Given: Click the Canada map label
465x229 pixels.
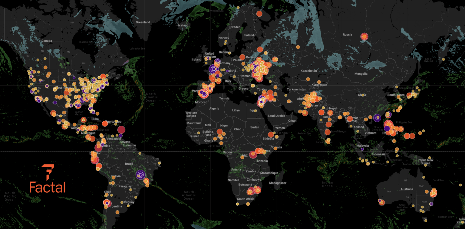Looking at the screenshot, I should pos(47,41).
